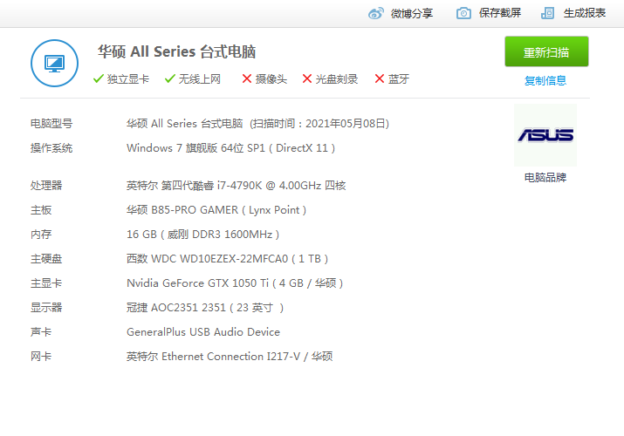The width and height of the screenshot is (624, 436).
Task: Click the red X beside 摄像头
Action: [x=247, y=78]
